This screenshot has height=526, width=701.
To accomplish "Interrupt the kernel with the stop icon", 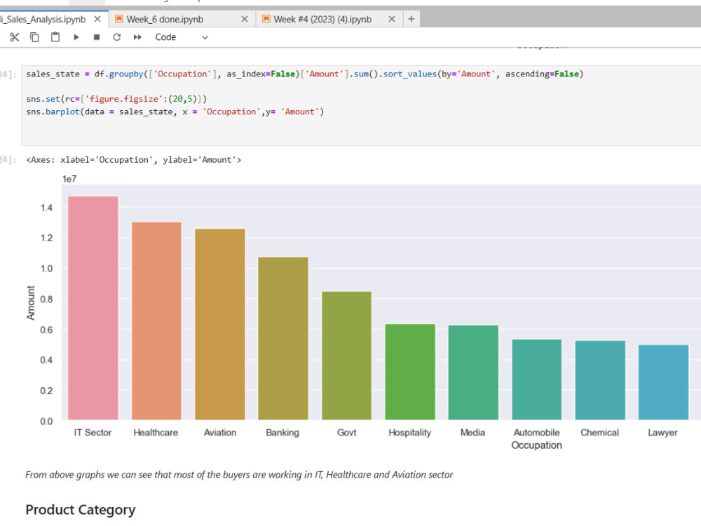I will tap(95, 37).
